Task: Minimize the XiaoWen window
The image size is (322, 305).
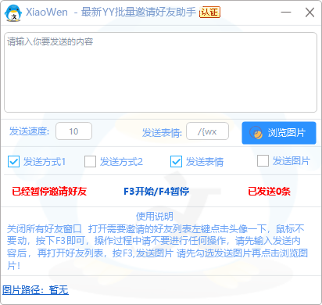Action: tap(286, 13)
